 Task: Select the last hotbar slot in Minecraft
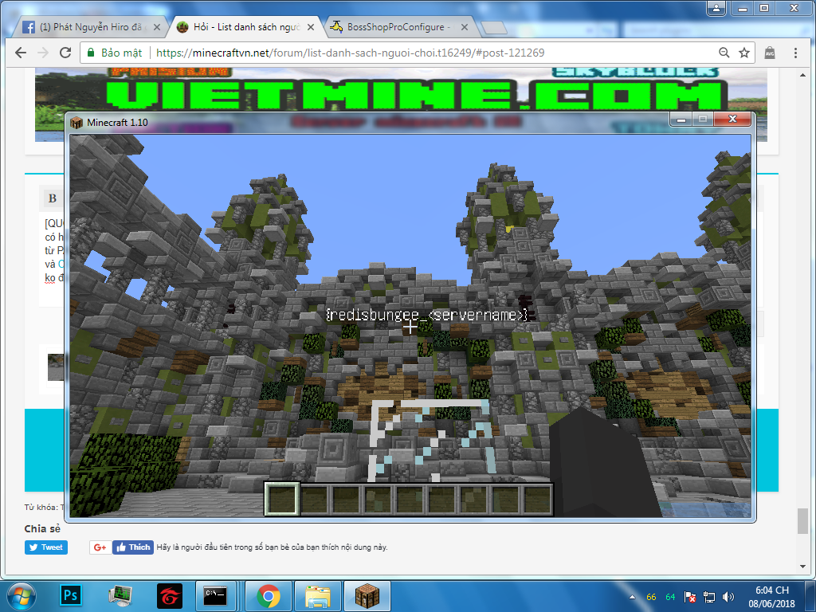tap(537, 499)
